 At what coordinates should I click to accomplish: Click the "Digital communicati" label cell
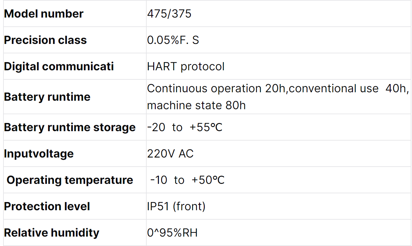(x=59, y=67)
